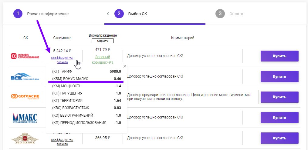This screenshot has height=150, width=308.
Task: Open the Расчет и оформление step tab
Action: tap(48, 14)
